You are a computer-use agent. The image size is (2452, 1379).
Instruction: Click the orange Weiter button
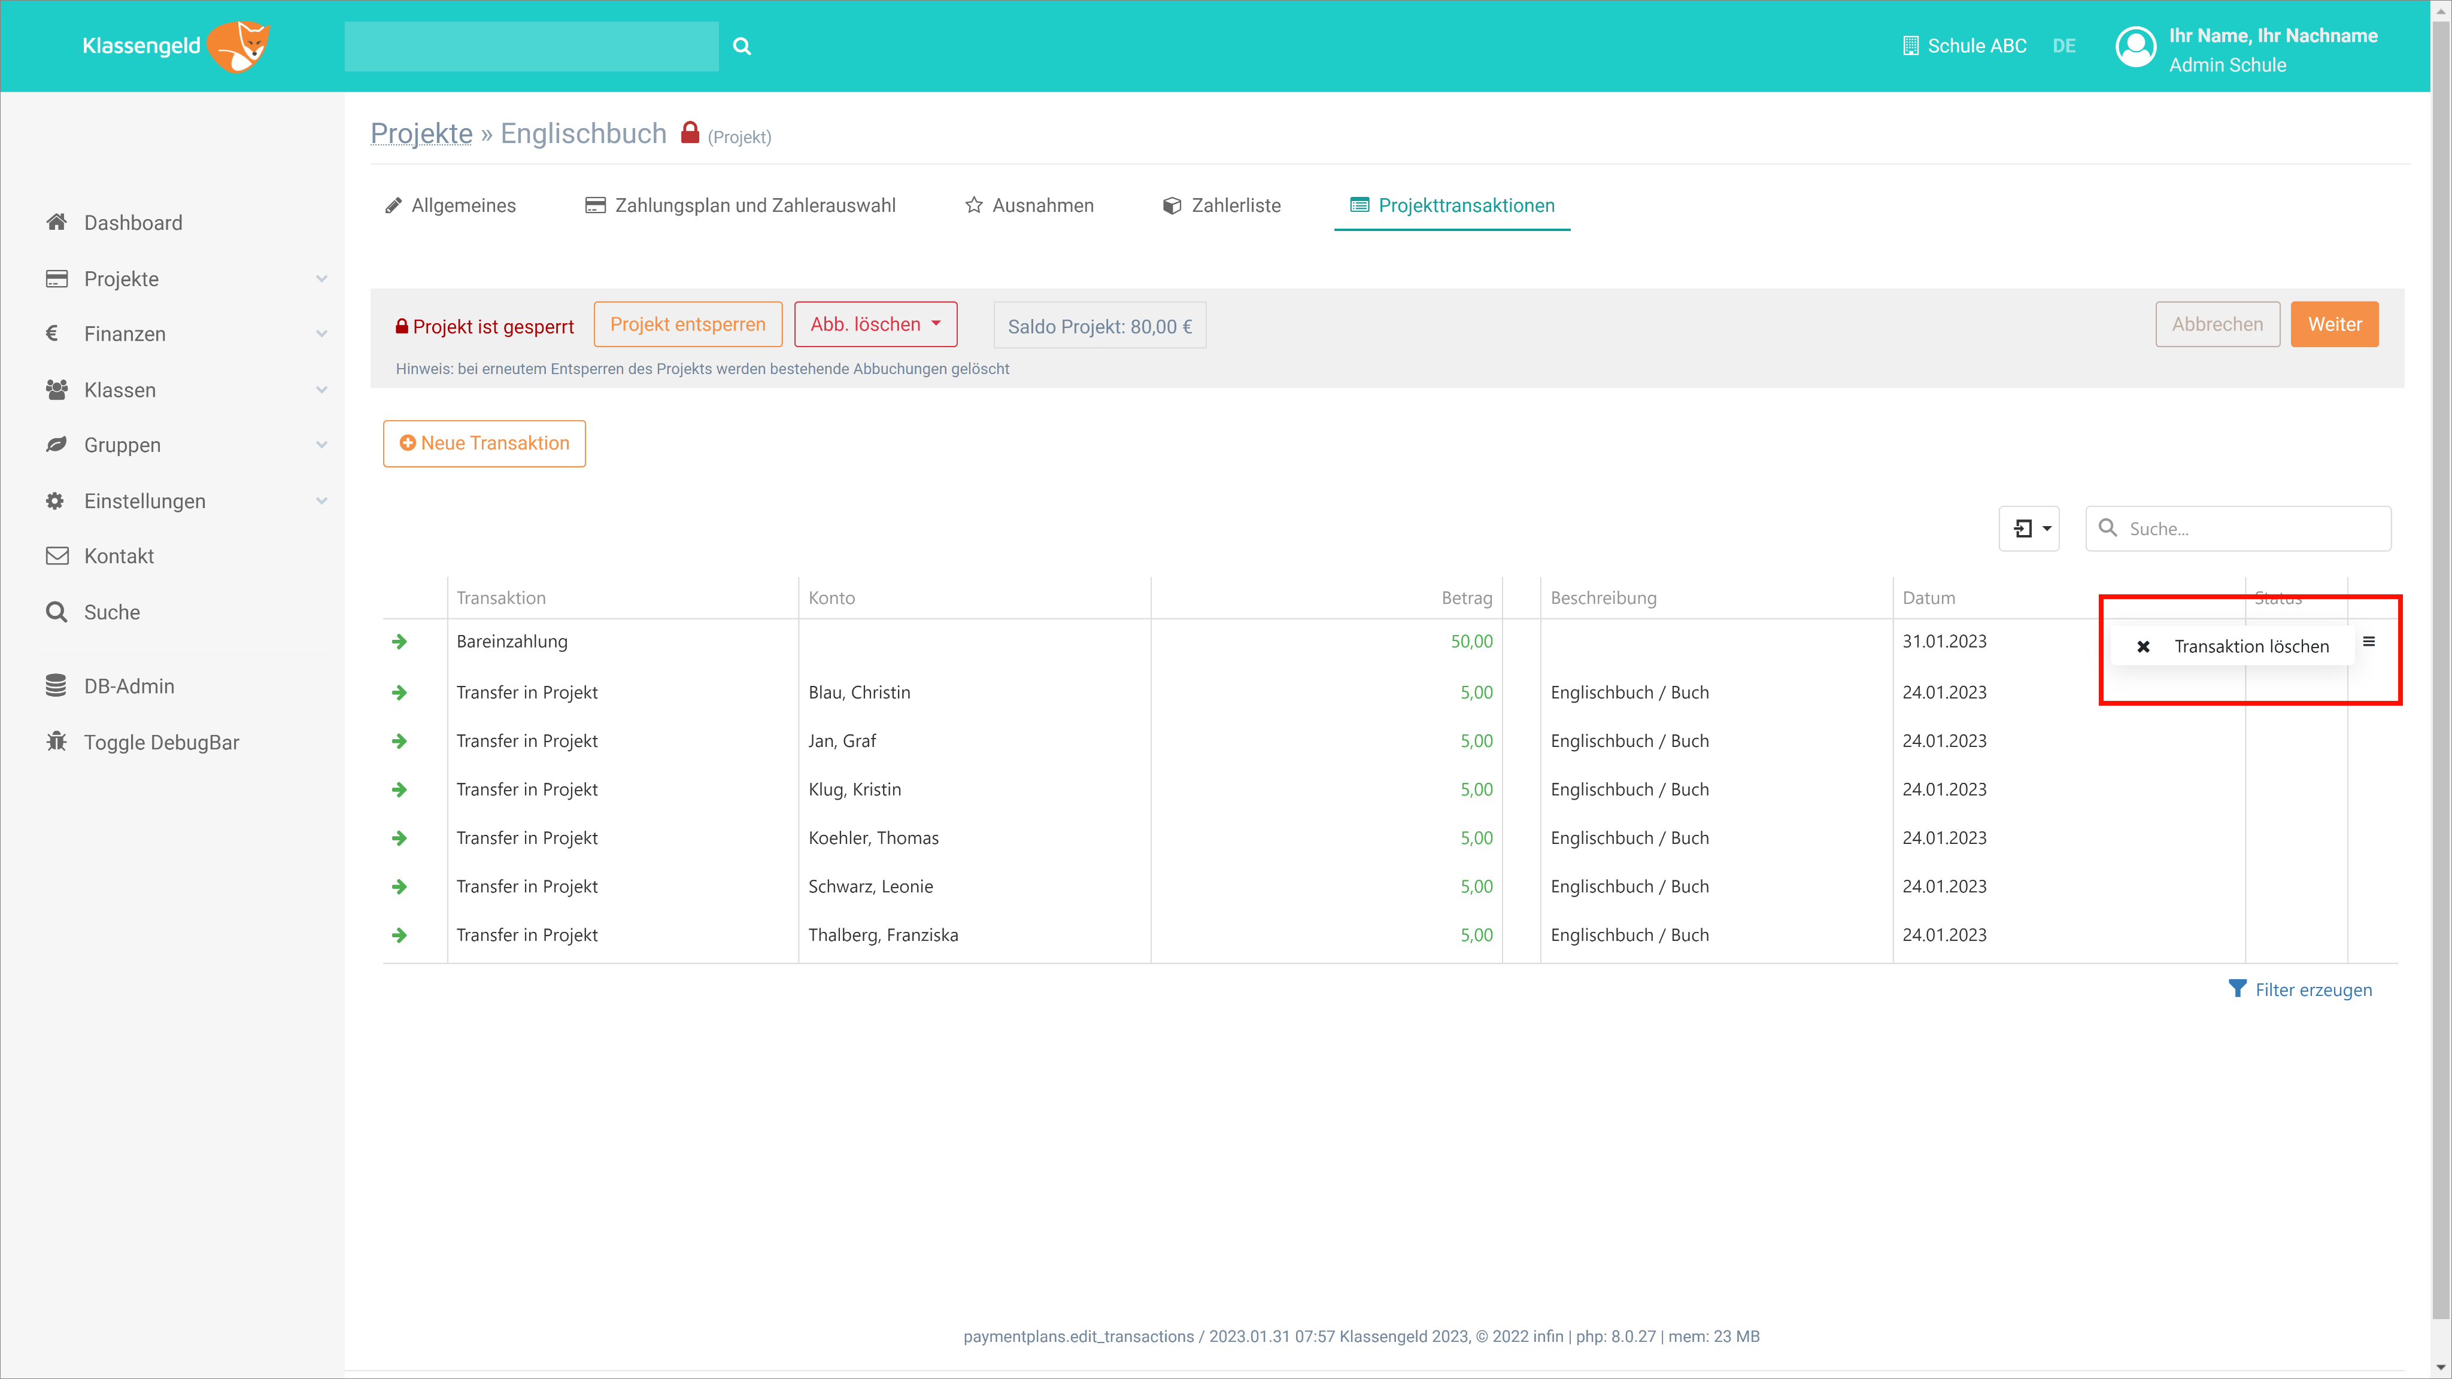click(2334, 324)
